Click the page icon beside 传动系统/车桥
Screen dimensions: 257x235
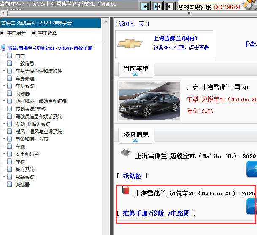coord(10,108)
